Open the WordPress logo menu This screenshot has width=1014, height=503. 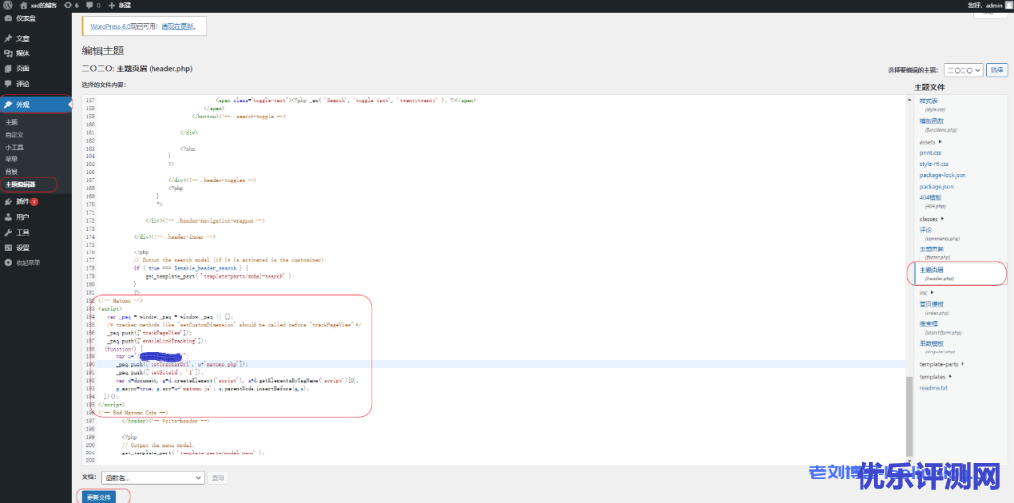pos(8,5)
